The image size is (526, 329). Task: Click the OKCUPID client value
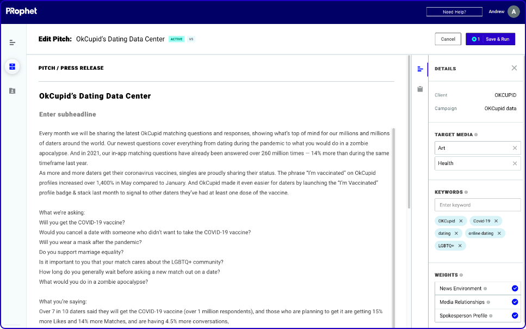point(505,95)
